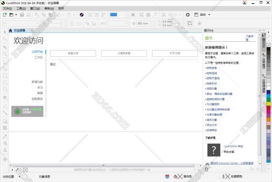Click the 从模板新建 button
Viewport: 272px width, 182px height.
(124, 53)
